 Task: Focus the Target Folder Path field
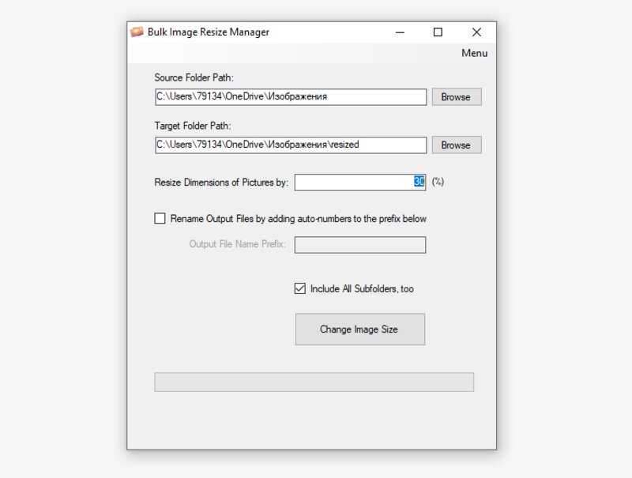(291, 145)
